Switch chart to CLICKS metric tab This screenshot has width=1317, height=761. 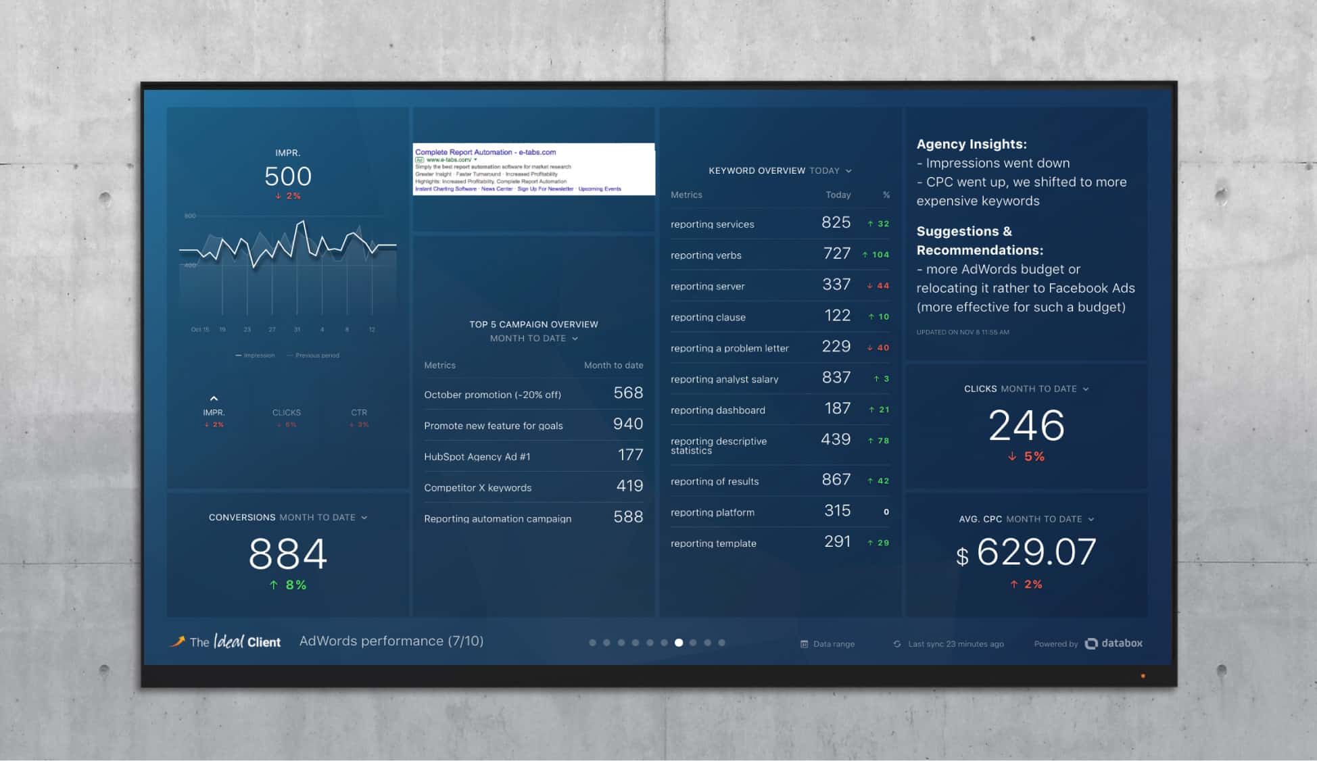tap(286, 412)
